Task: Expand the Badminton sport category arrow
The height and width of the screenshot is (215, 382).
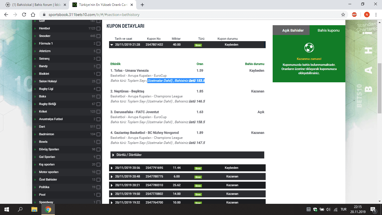Action: tap(35, 134)
